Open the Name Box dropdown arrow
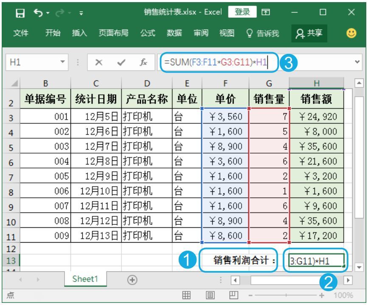 [62, 62]
